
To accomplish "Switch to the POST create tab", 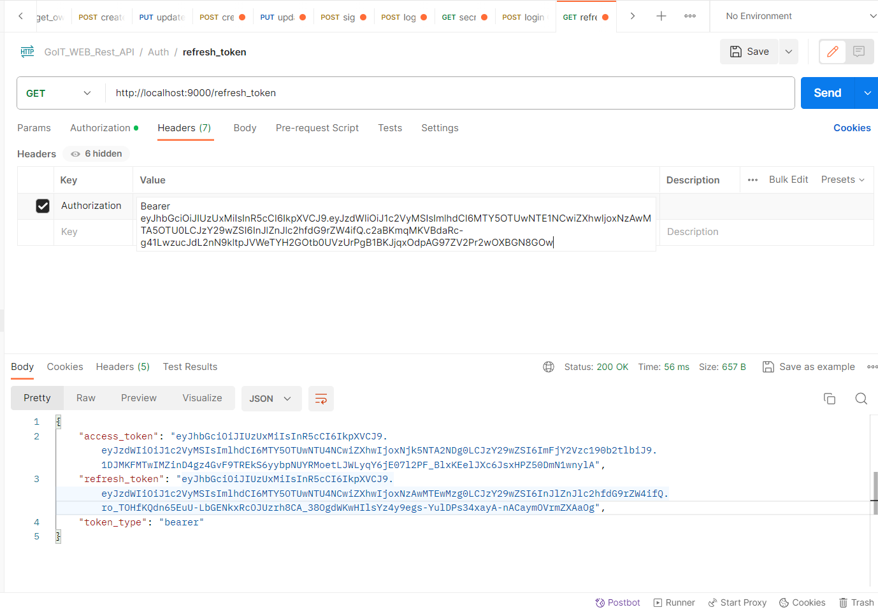I will [x=101, y=17].
